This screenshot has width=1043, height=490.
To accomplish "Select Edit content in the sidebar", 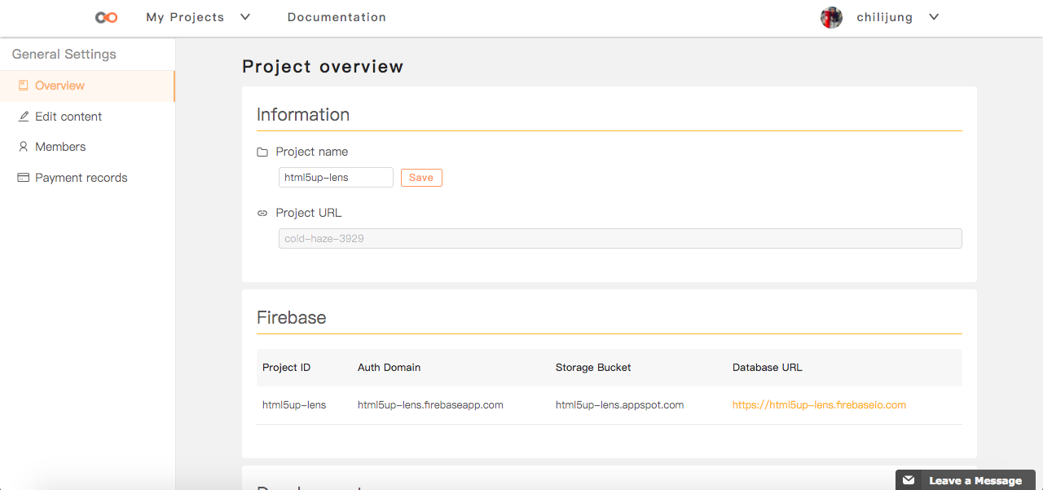I will [68, 117].
